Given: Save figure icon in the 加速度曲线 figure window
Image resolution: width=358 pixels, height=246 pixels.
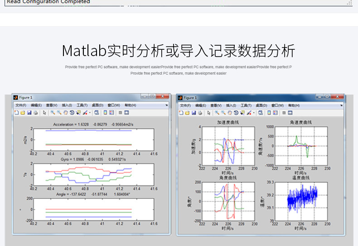Looking at the screenshot, I should (x=194, y=113).
